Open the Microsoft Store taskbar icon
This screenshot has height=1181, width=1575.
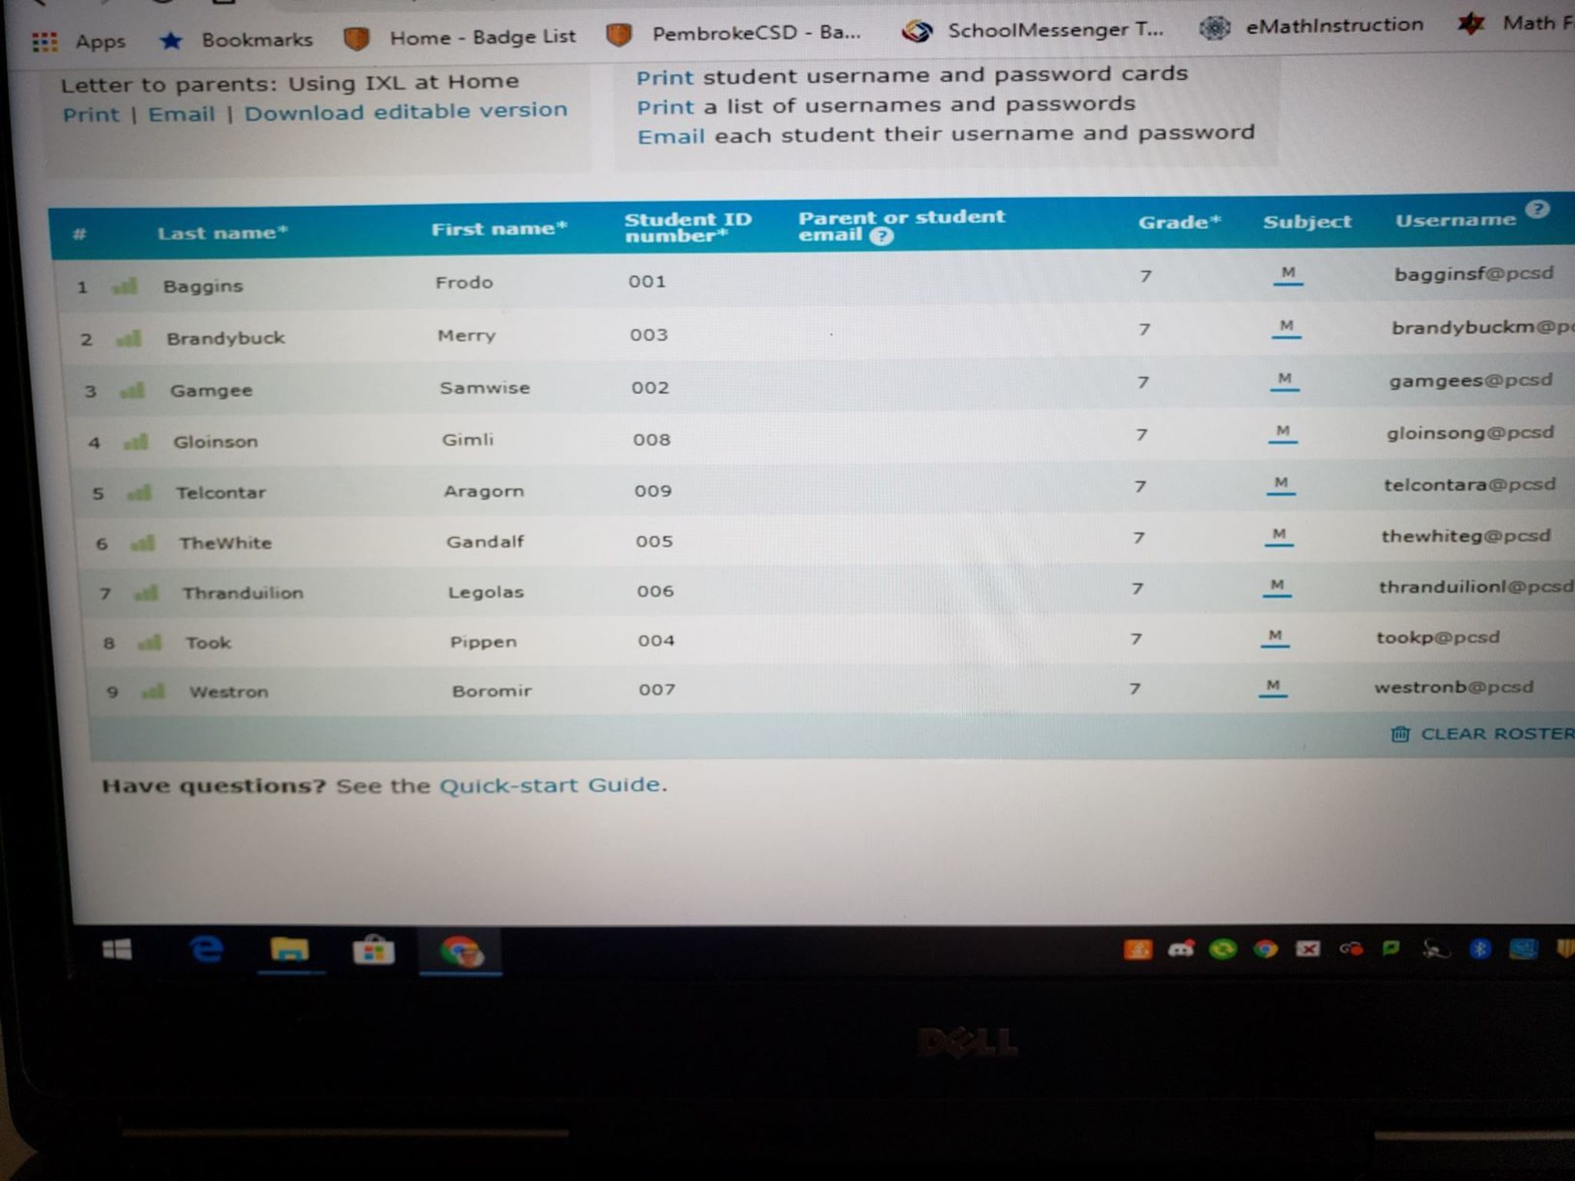pyautogui.click(x=373, y=951)
